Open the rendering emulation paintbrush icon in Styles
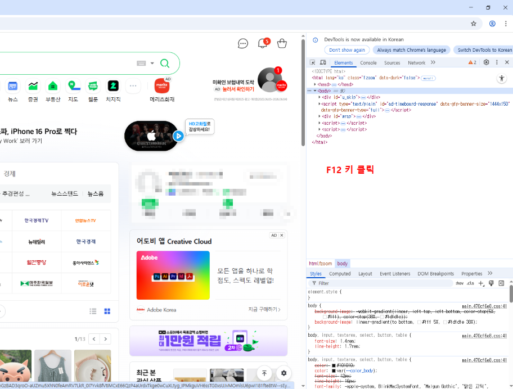Viewport: 513px width, 389px height. (x=491, y=283)
